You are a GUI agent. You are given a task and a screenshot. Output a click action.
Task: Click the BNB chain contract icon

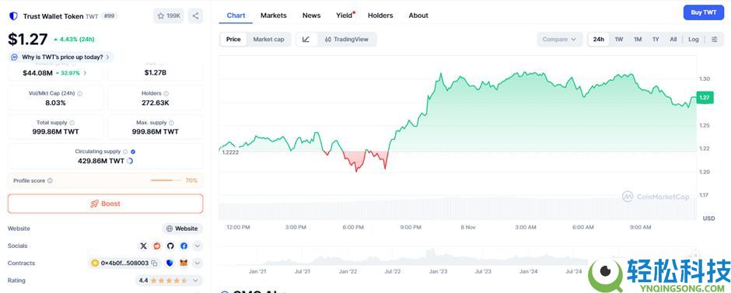(x=95, y=263)
